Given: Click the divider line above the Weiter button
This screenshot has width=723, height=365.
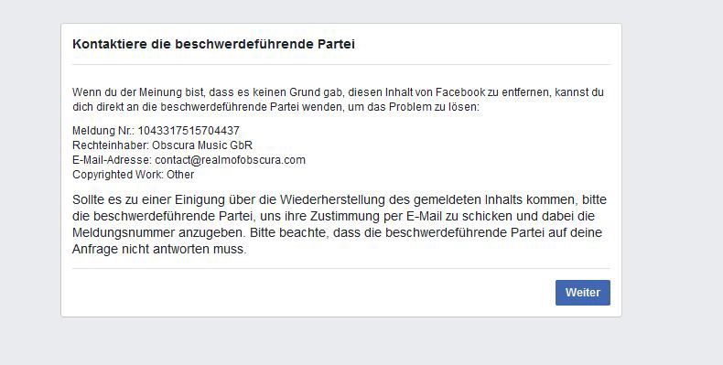Looking at the screenshot, I should point(341,268).
